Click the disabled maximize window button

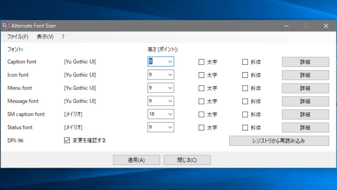click(306, 26)
